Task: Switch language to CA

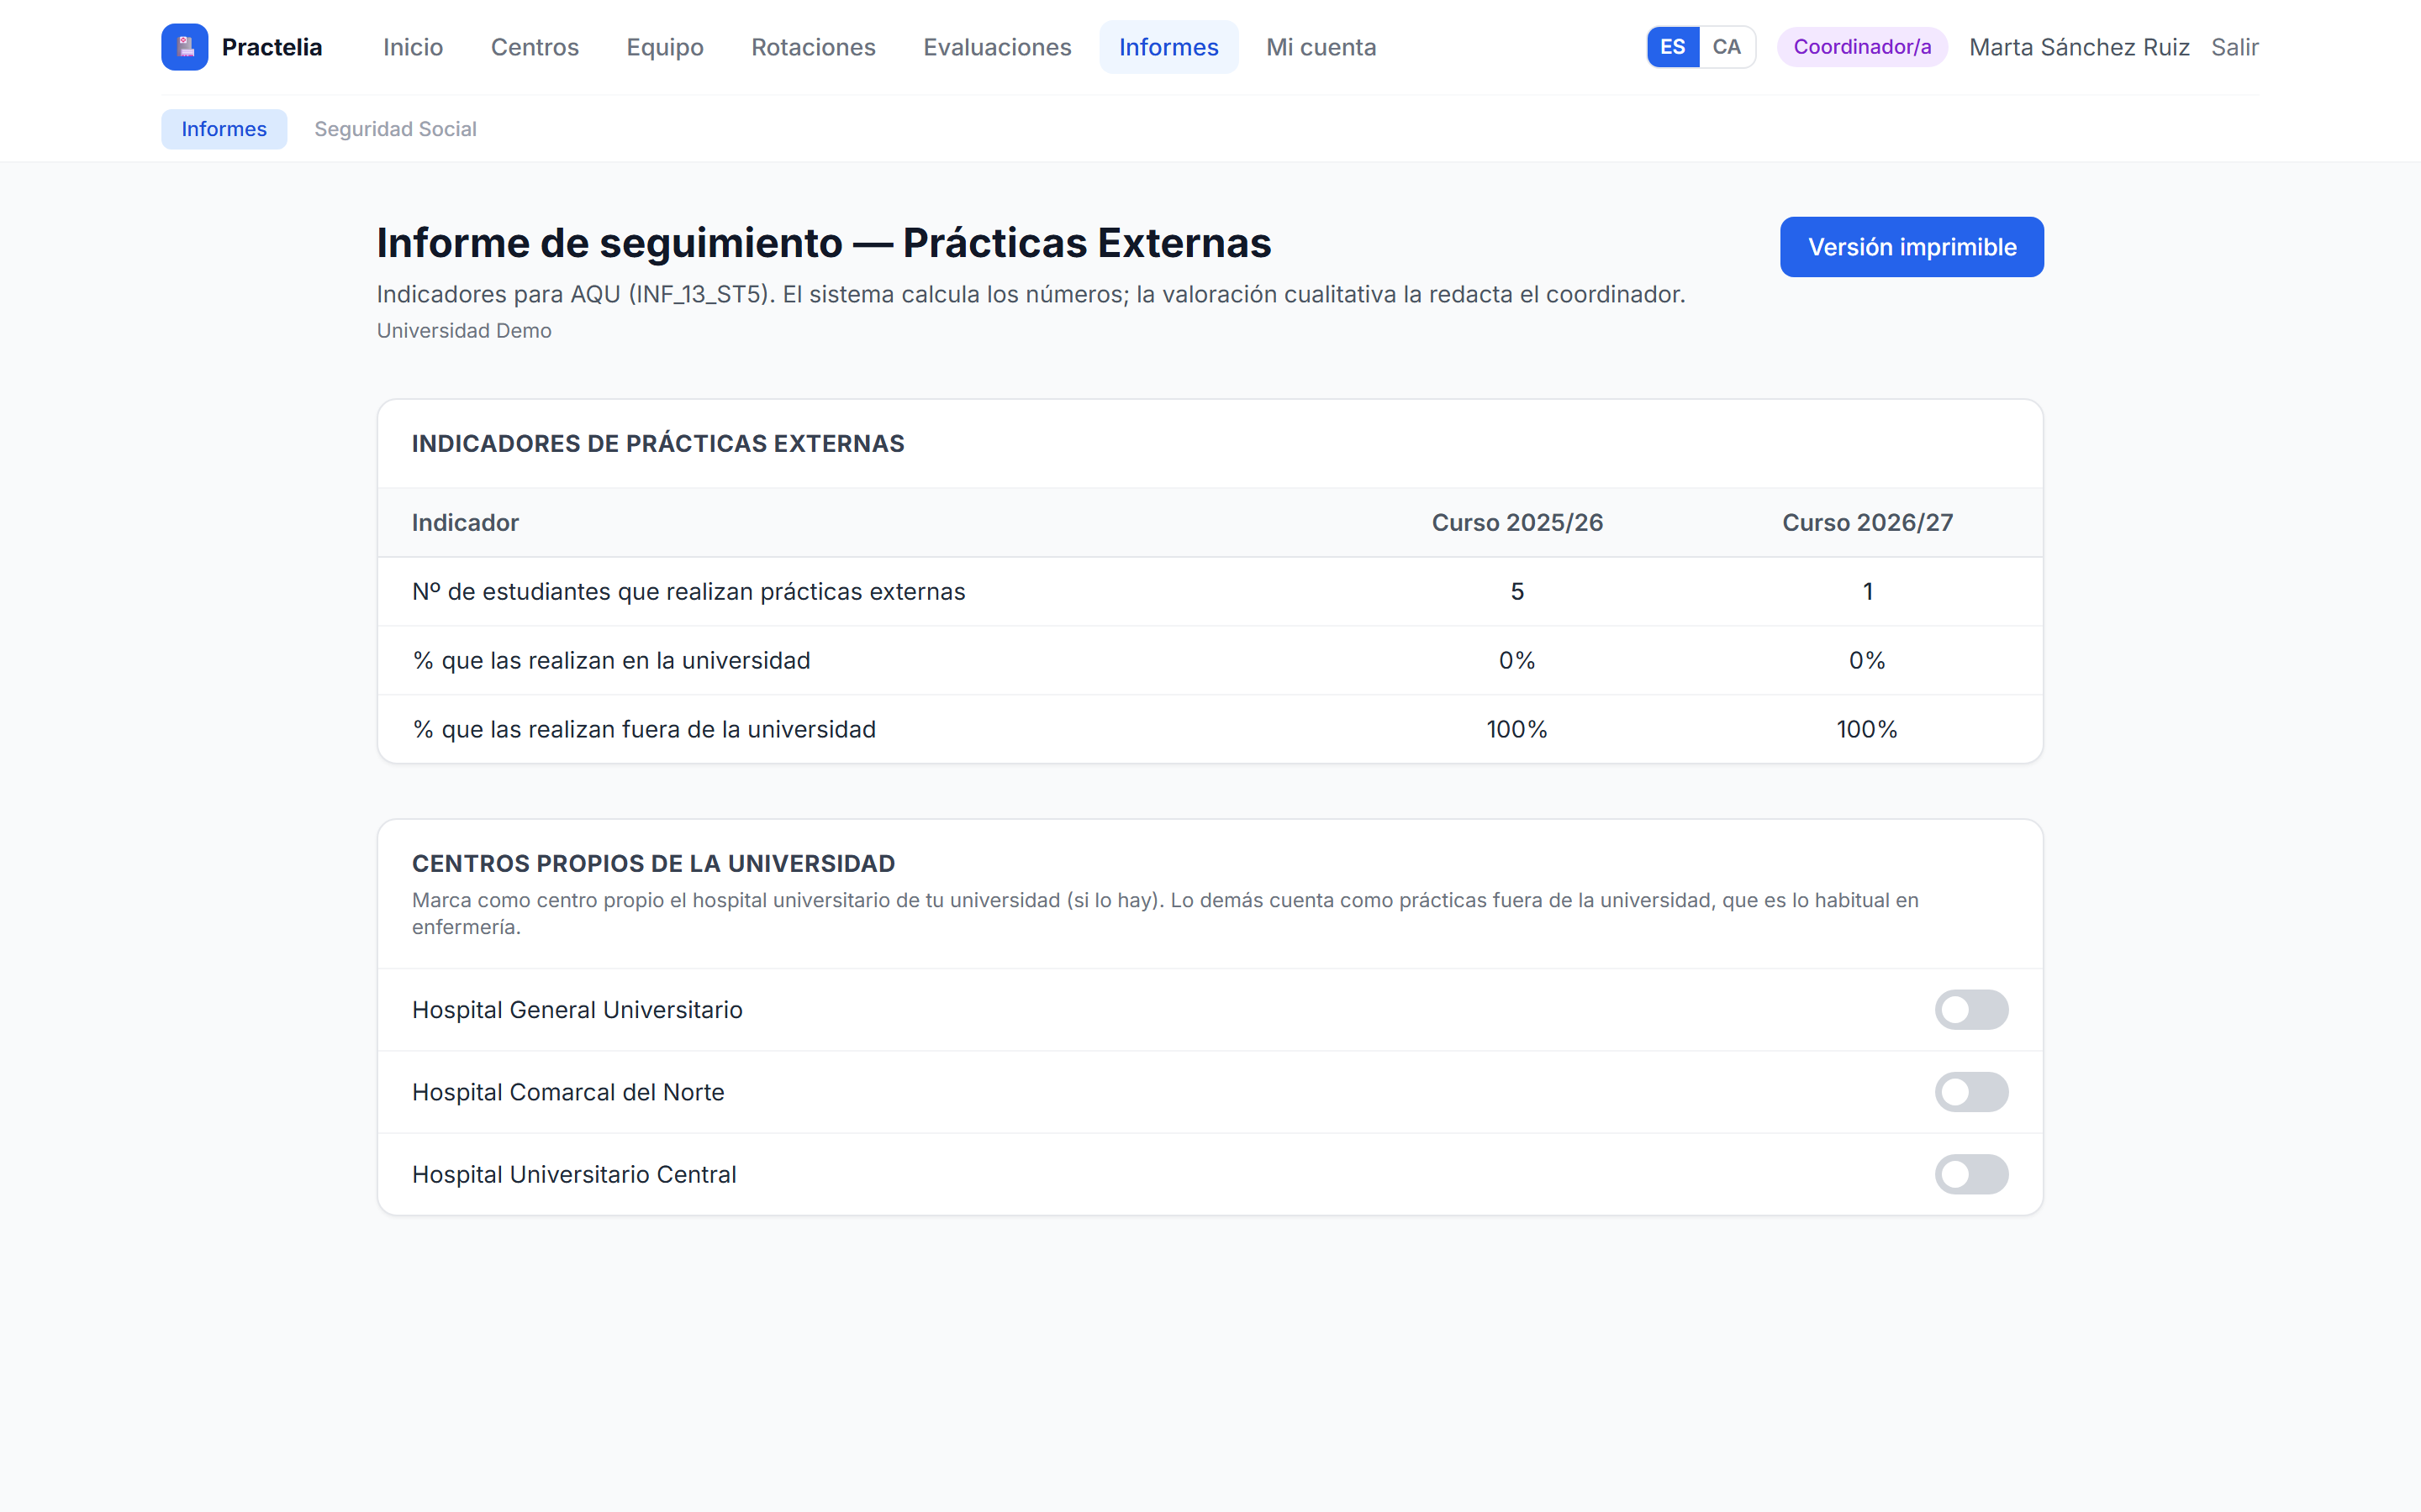Action: pyautogui.click(x=1727, y=47)
